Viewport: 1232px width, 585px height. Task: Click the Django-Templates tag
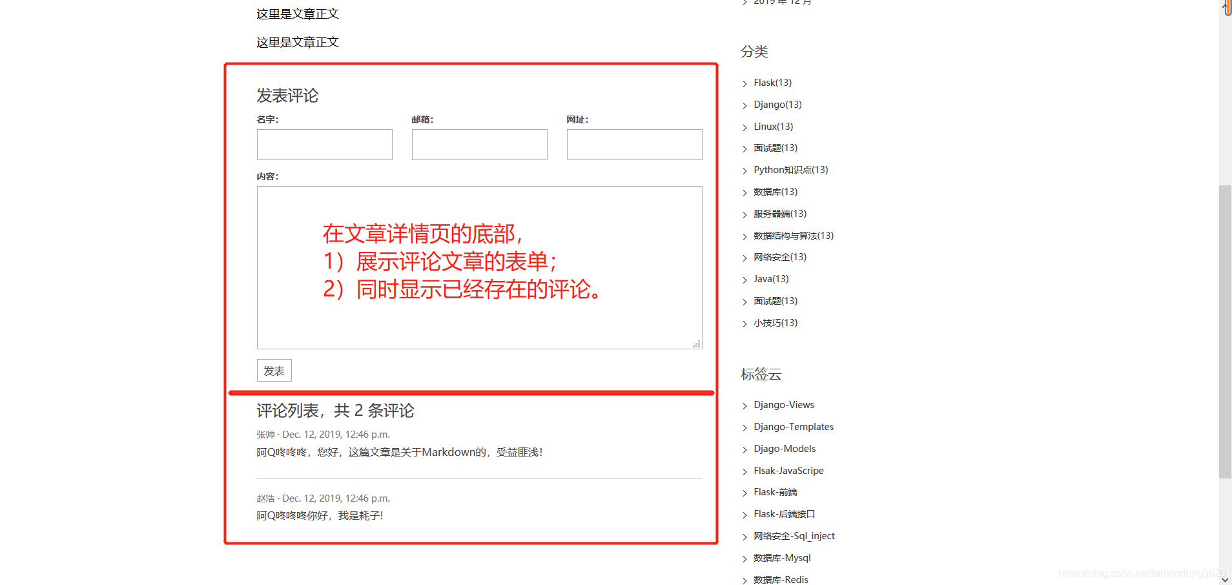pos(794,426)
